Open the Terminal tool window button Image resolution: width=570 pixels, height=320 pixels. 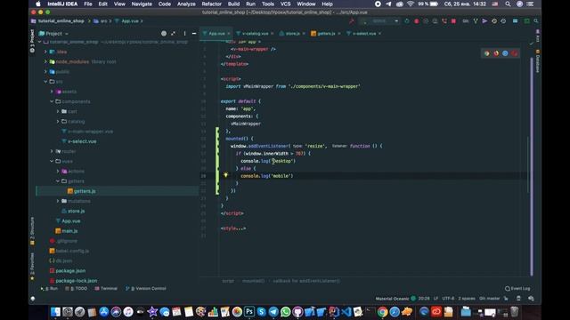coord(106,288)
